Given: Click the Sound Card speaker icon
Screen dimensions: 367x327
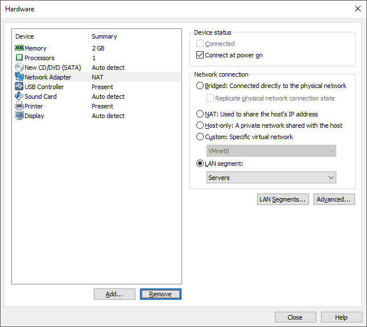Looking at the screenshot, I should (x=19, y=96).
